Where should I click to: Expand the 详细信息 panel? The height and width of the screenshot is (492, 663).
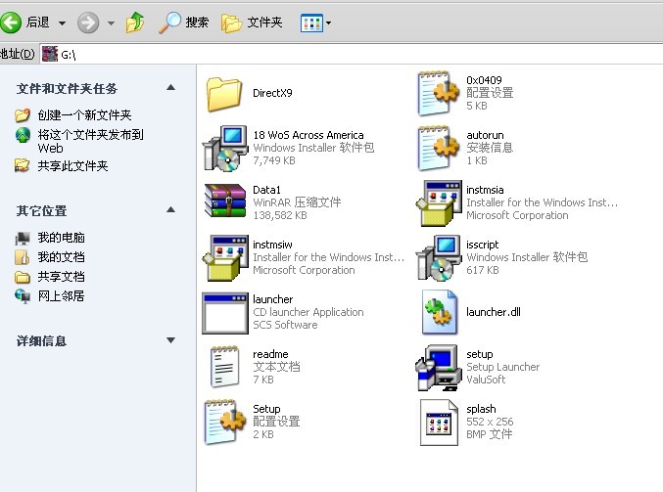[x=170, y=340]
